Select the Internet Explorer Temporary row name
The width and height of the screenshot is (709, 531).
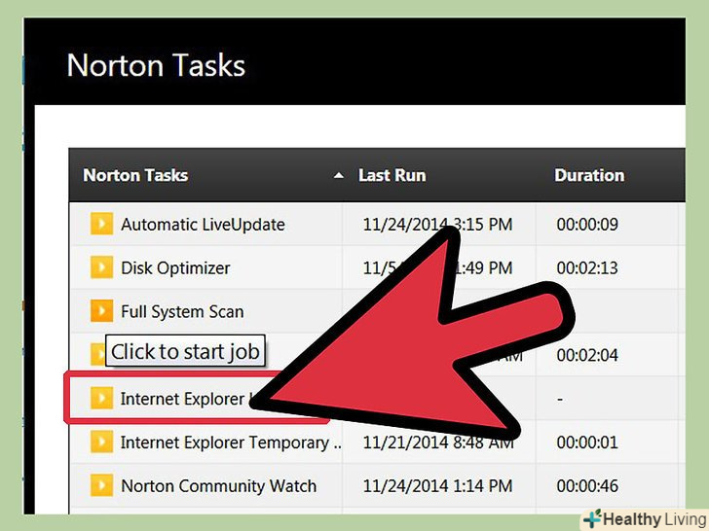[231, 442]
